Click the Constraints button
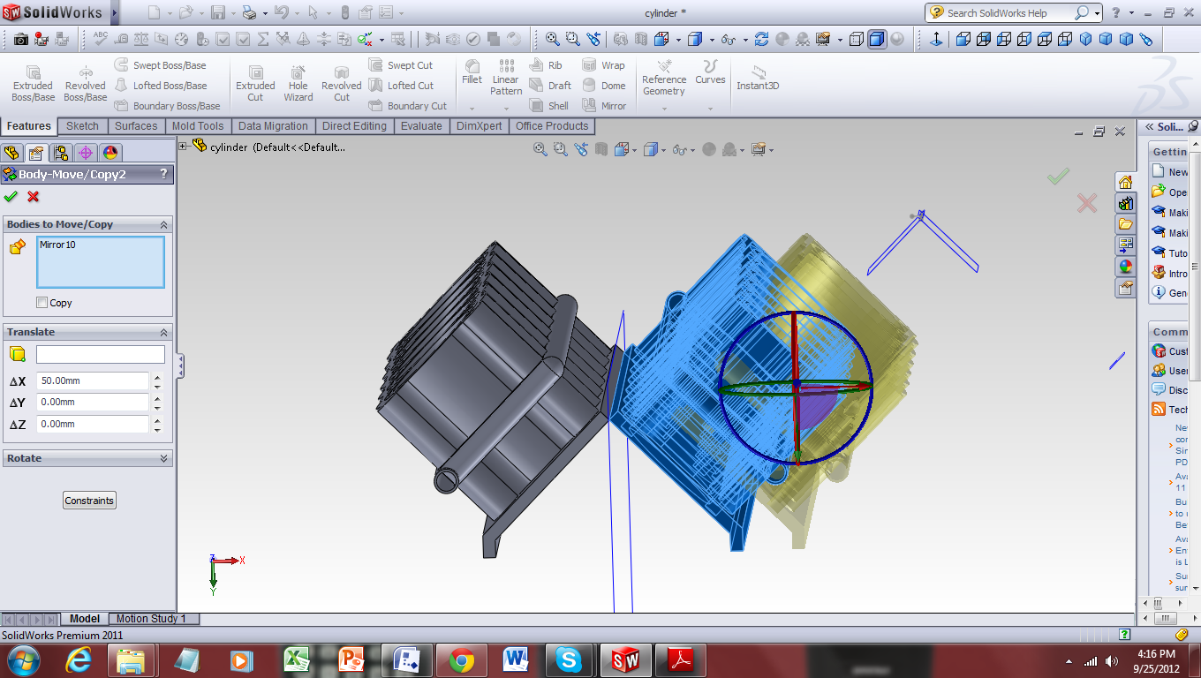The image size is (1201, 678). coord(89,501)
